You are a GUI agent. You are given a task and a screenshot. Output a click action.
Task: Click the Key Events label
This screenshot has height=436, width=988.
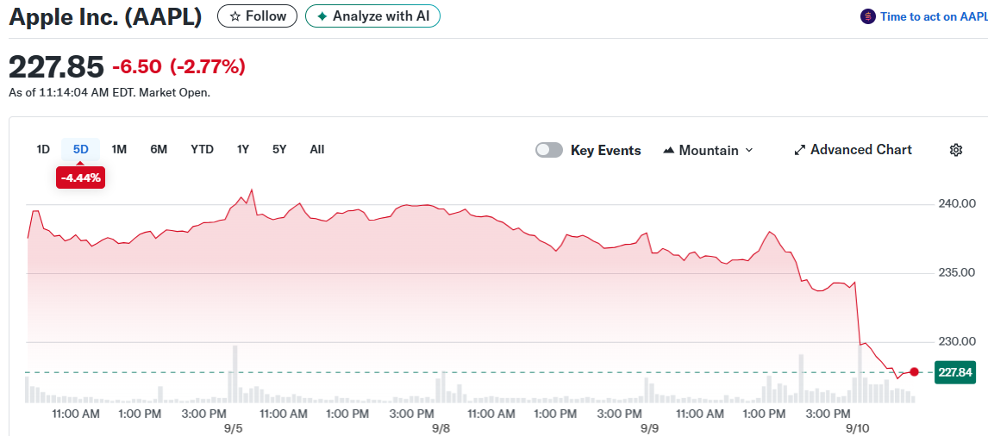point(605,150)
